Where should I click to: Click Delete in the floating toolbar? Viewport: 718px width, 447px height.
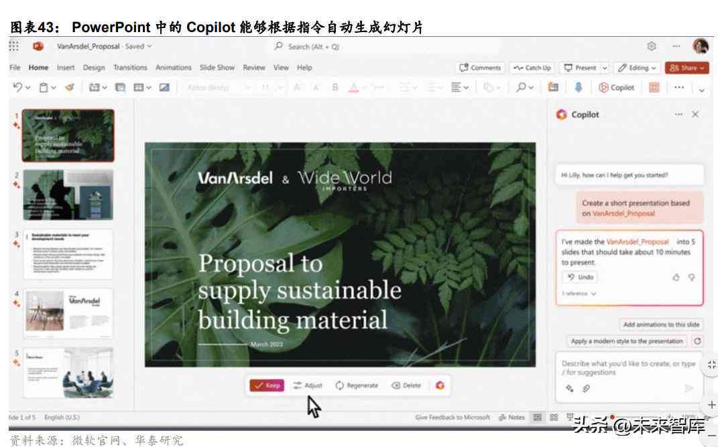pos(406,385)
